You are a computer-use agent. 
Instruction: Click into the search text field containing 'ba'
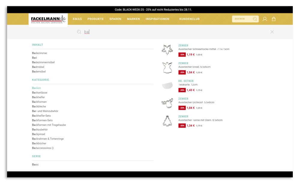click(x=174, y=32)
